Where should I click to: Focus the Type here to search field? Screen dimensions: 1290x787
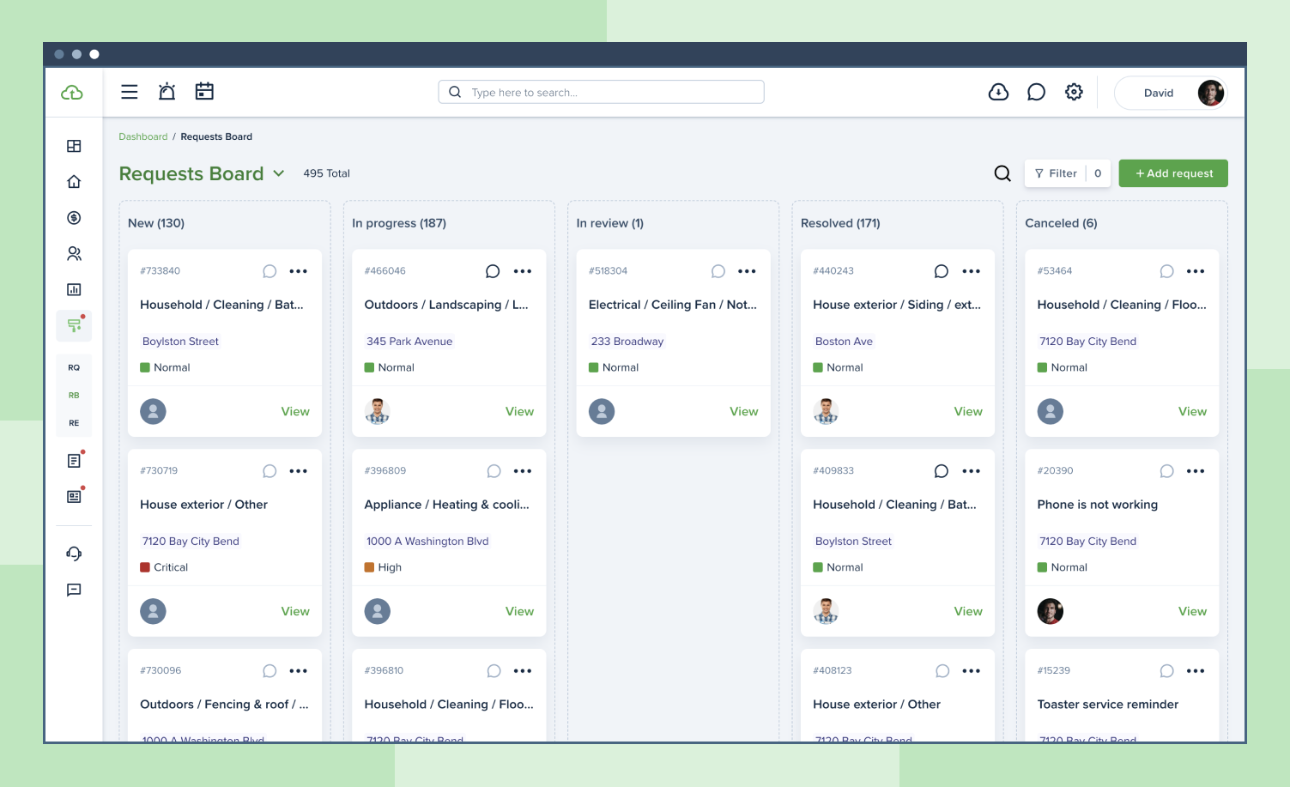601,92
